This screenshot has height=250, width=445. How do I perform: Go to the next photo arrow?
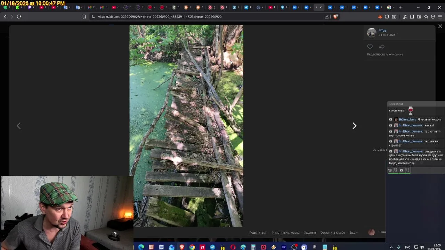tap(354, 126)
